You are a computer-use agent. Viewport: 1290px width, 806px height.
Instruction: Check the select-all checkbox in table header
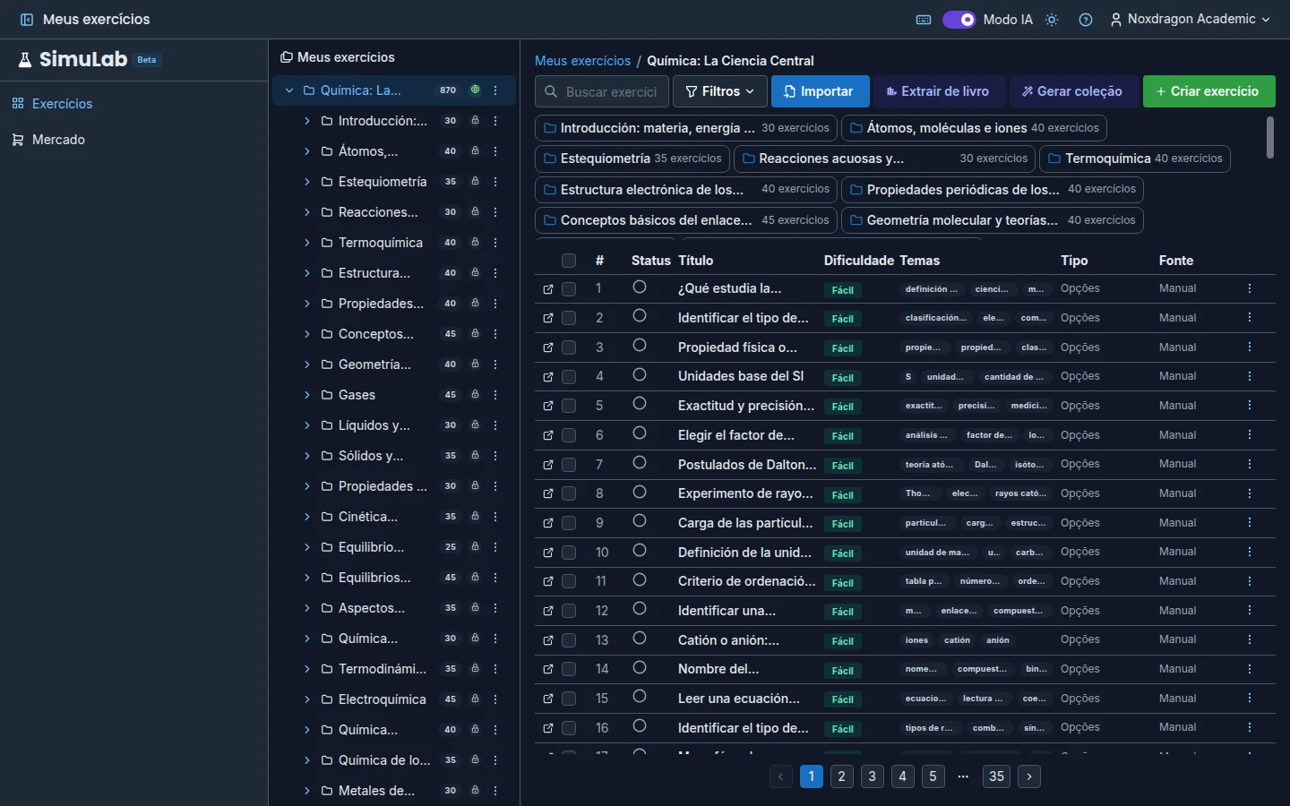pos(569,261)
